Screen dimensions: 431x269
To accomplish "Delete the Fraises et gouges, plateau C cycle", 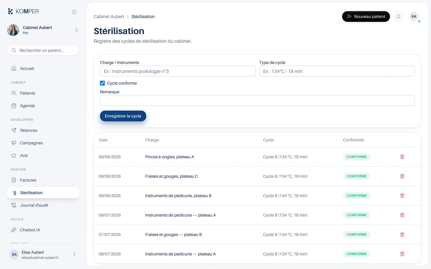I will tap(402, 176).
